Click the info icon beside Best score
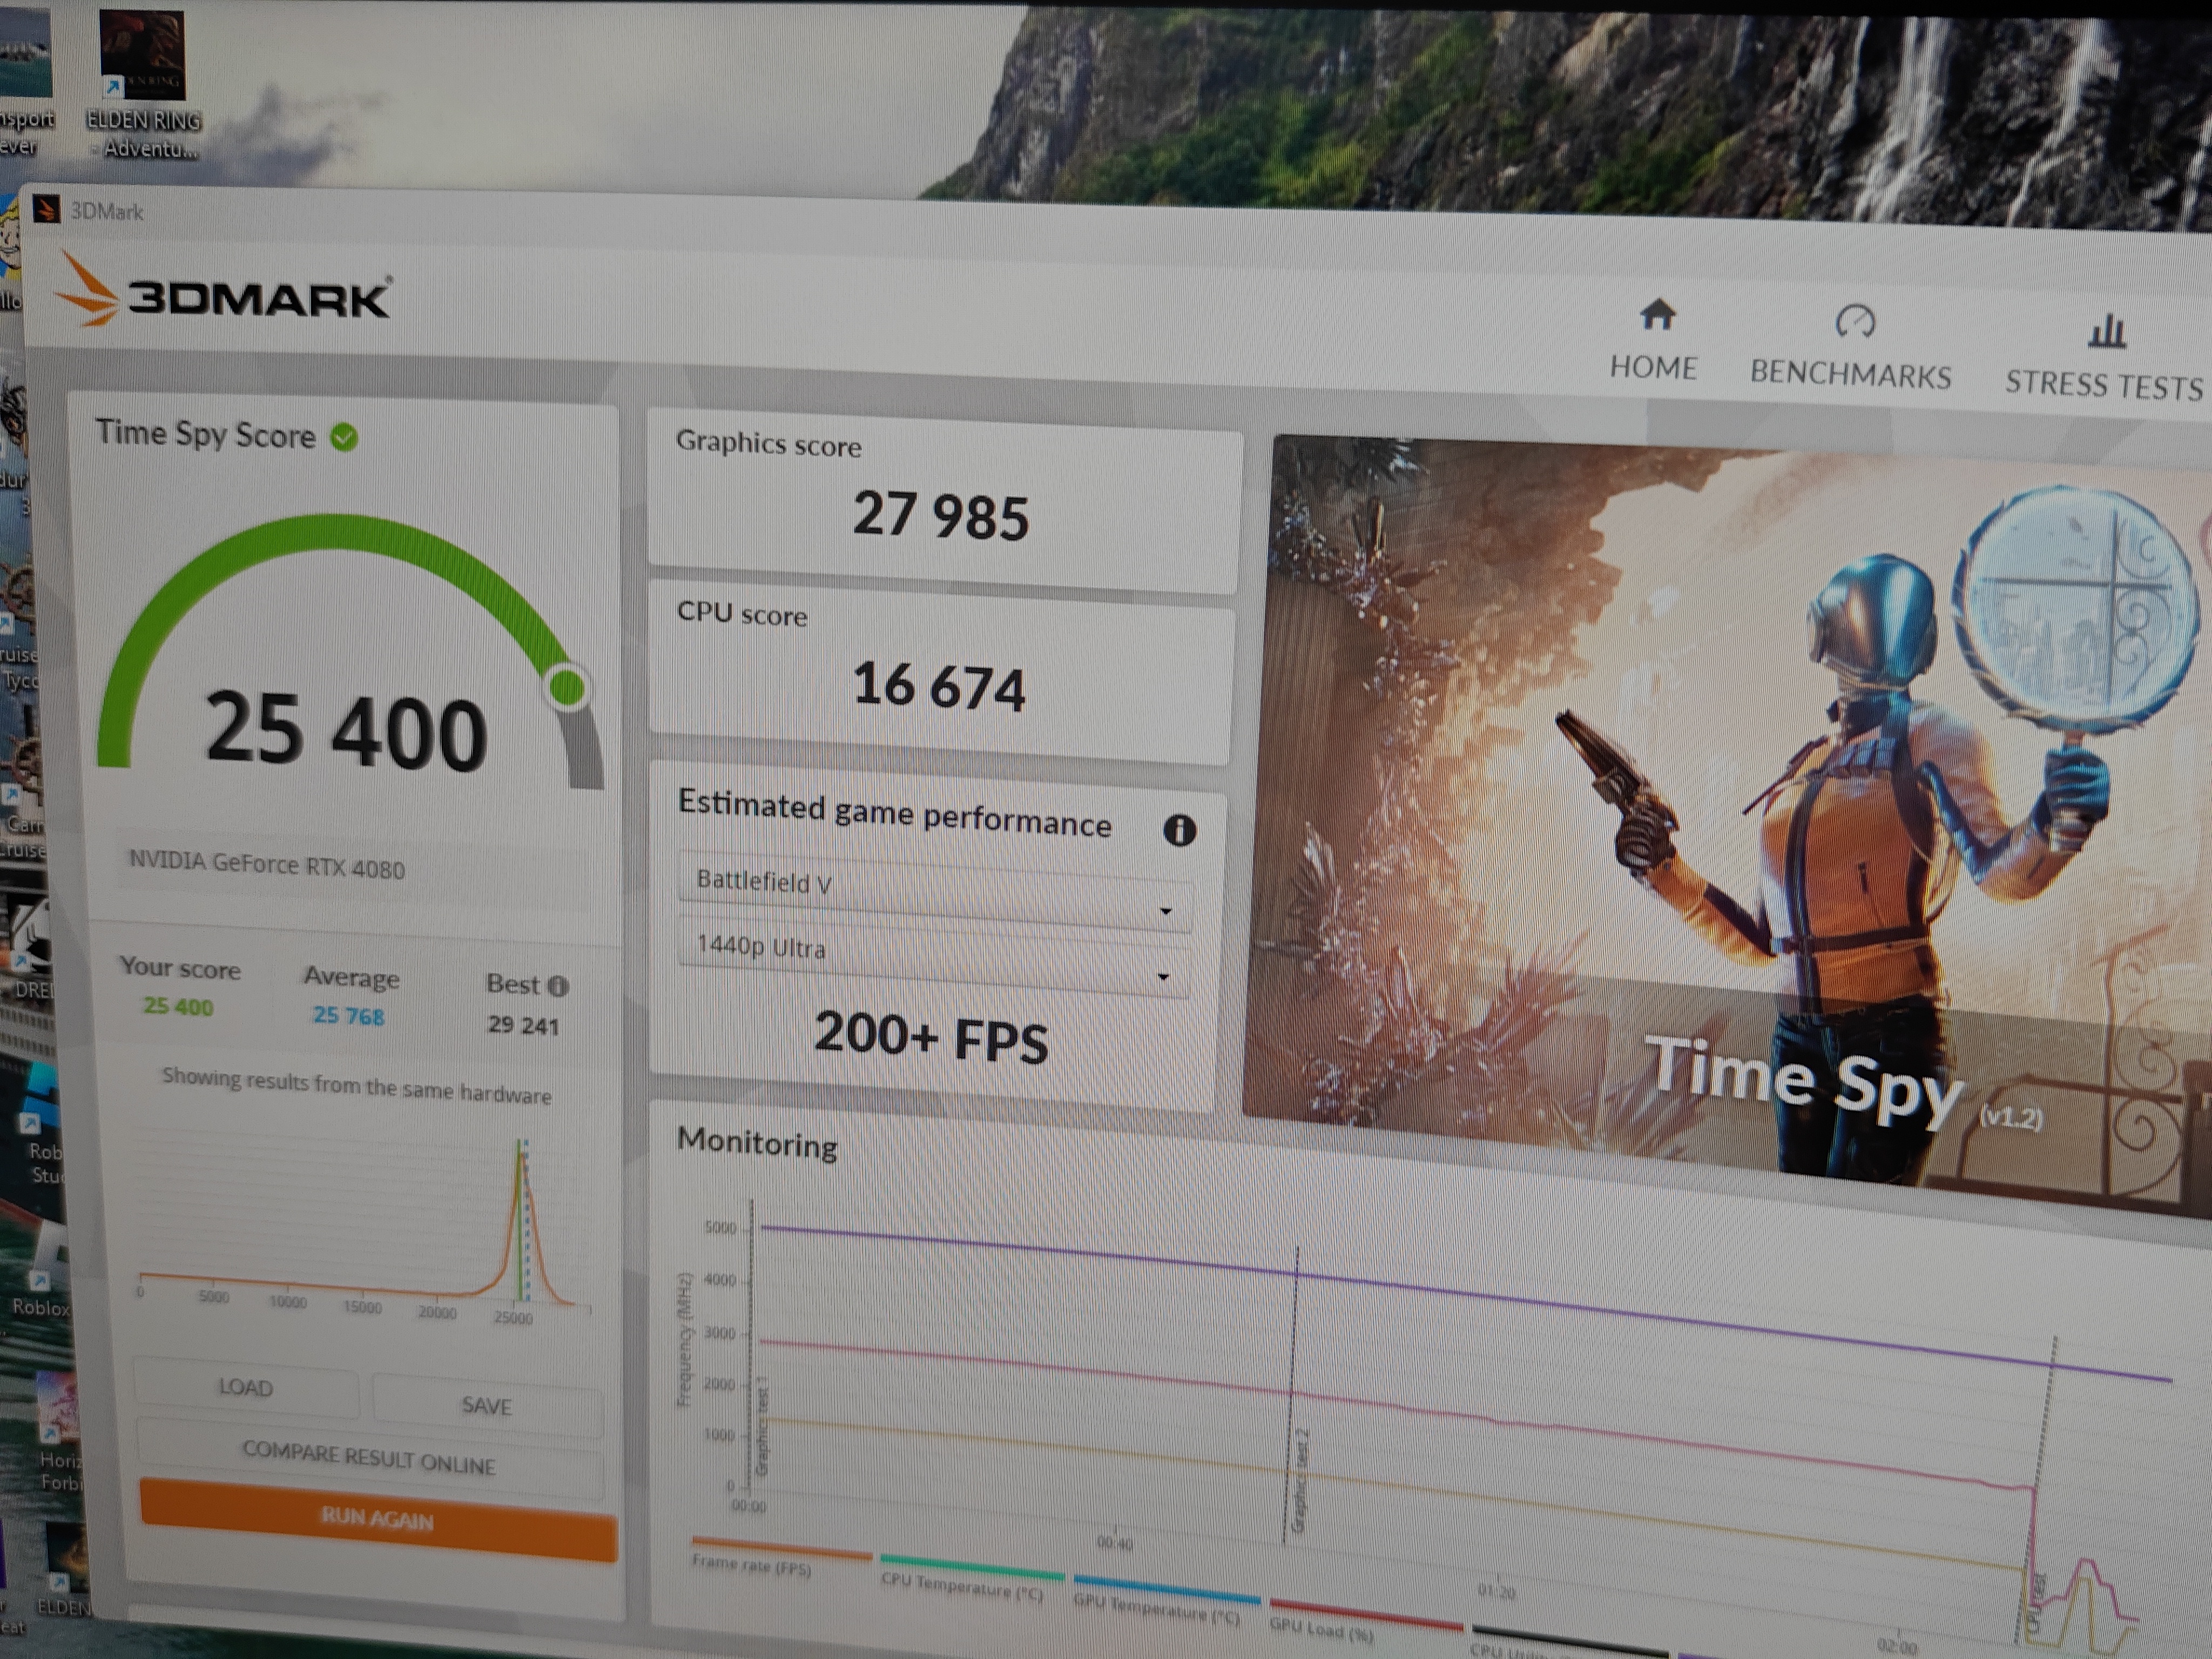2212x1659 pixels. click(558, 987)
